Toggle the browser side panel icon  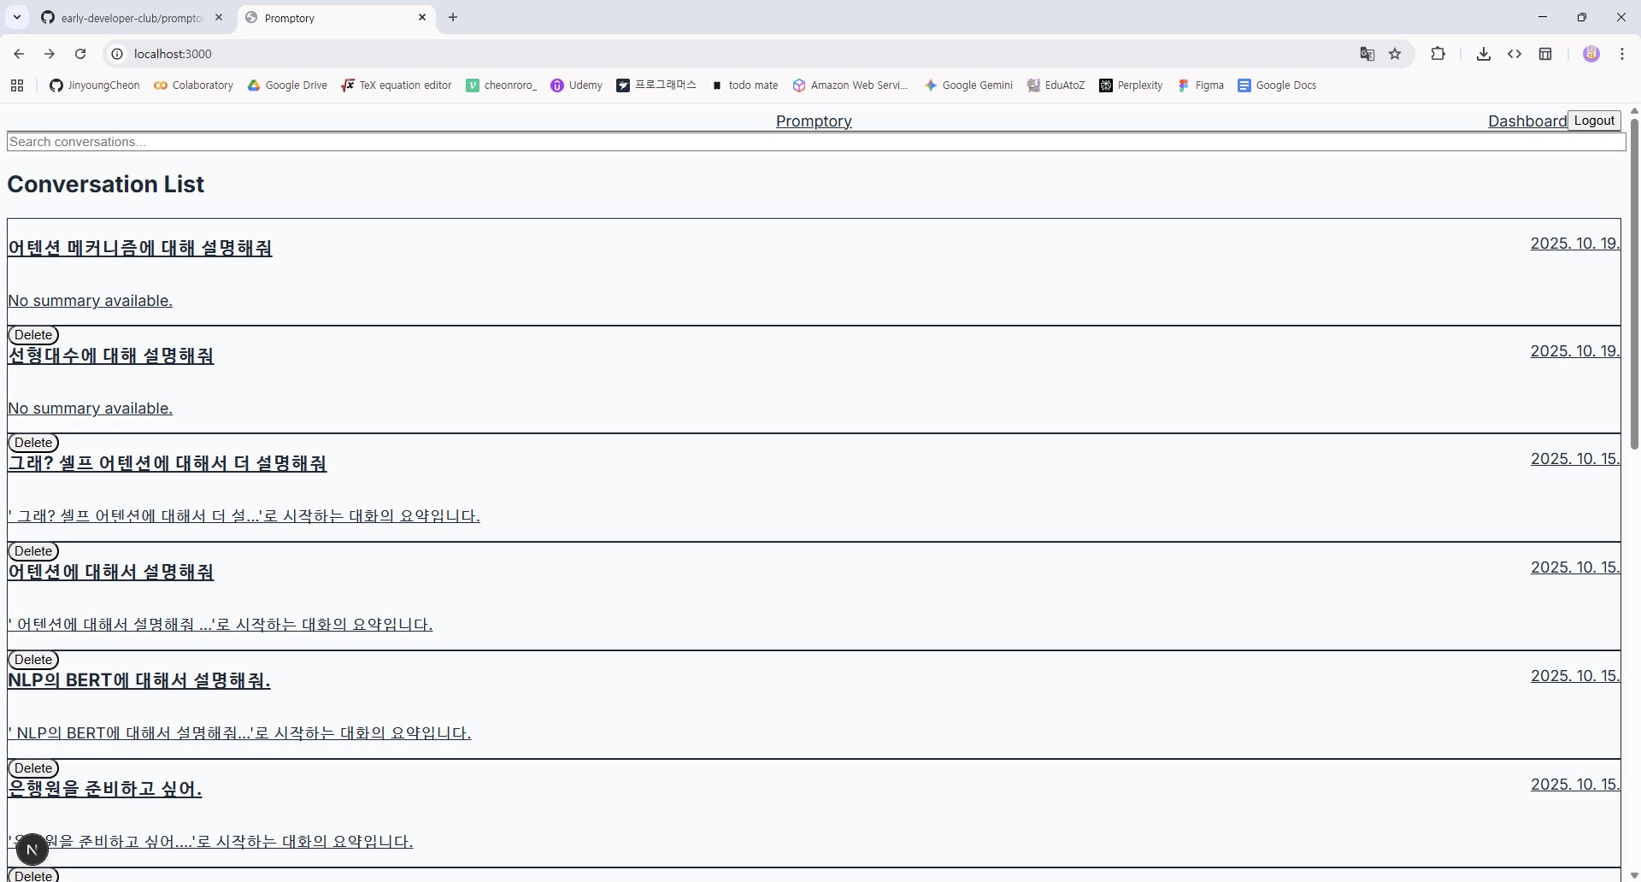[x=1545, y=54]
